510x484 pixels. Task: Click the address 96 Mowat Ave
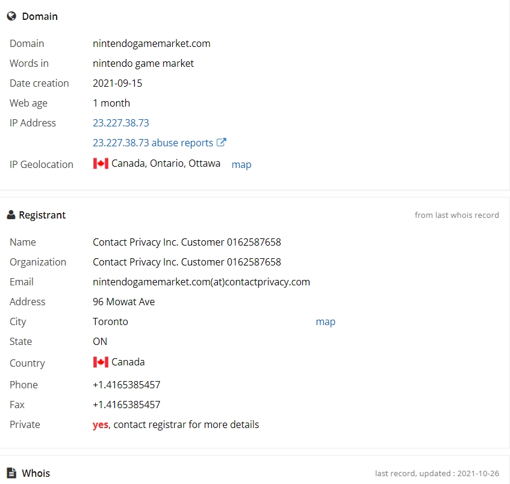(123, 302)
